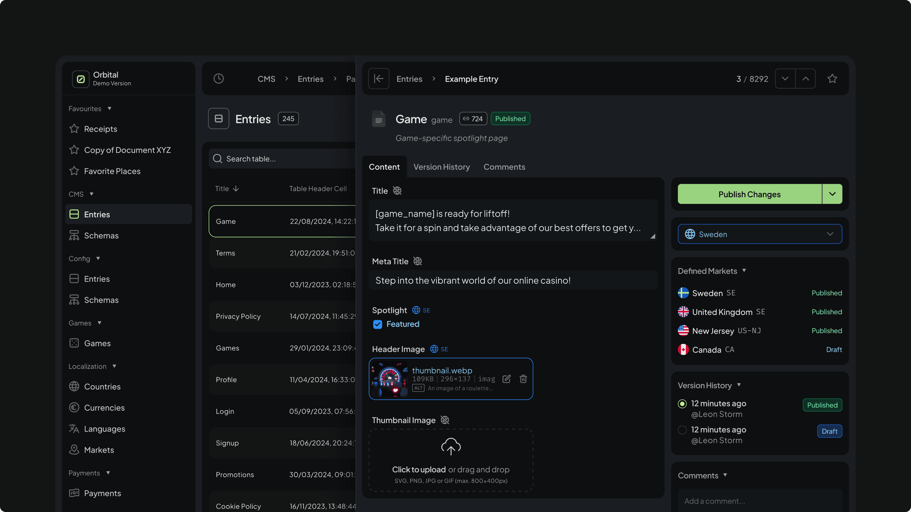Screen dimensions: 911x512
Task: Go to the next entry with down chevron
Action: tap(785, 78)
